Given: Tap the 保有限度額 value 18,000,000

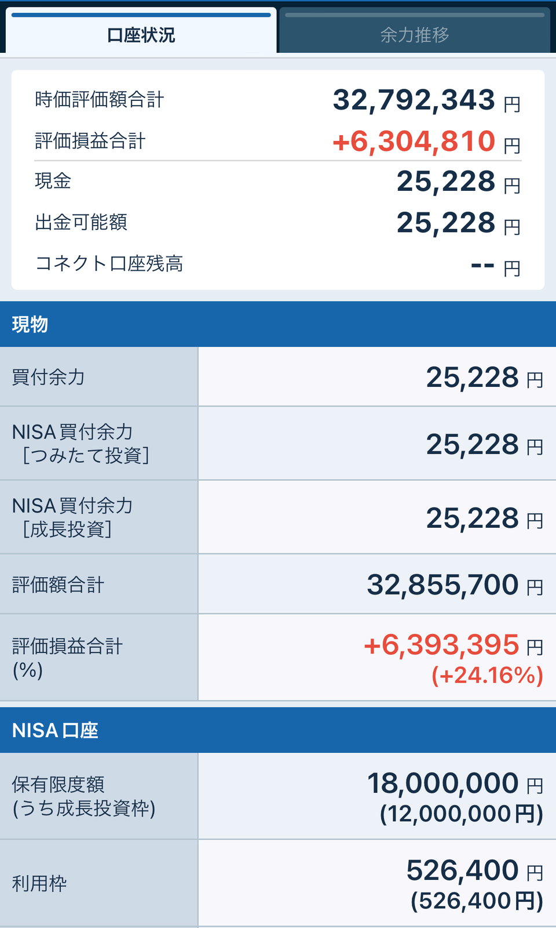Looking at the screenshot, I should (442, 784).
